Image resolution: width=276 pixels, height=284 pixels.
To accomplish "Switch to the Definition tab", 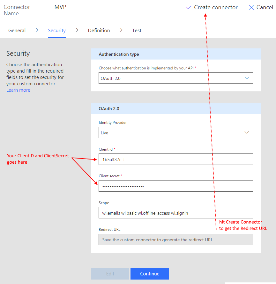I will 99,31.
